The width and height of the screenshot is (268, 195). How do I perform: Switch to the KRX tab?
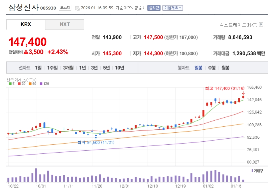point(26,24)
